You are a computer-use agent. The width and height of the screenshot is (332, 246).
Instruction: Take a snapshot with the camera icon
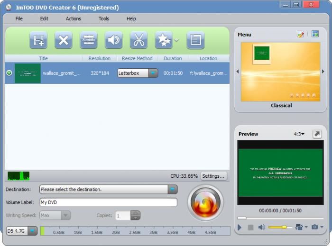[314, 227]
